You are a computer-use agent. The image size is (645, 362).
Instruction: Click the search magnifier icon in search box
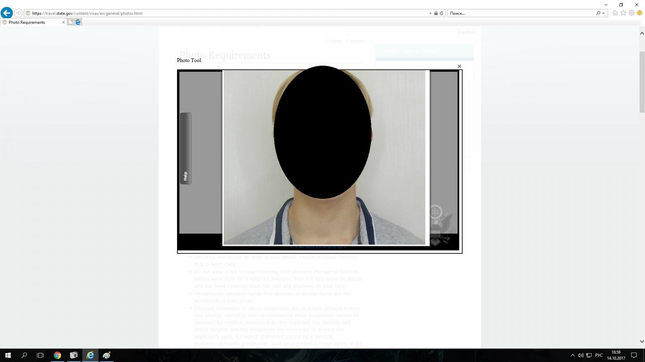click(x=598, y=13)
